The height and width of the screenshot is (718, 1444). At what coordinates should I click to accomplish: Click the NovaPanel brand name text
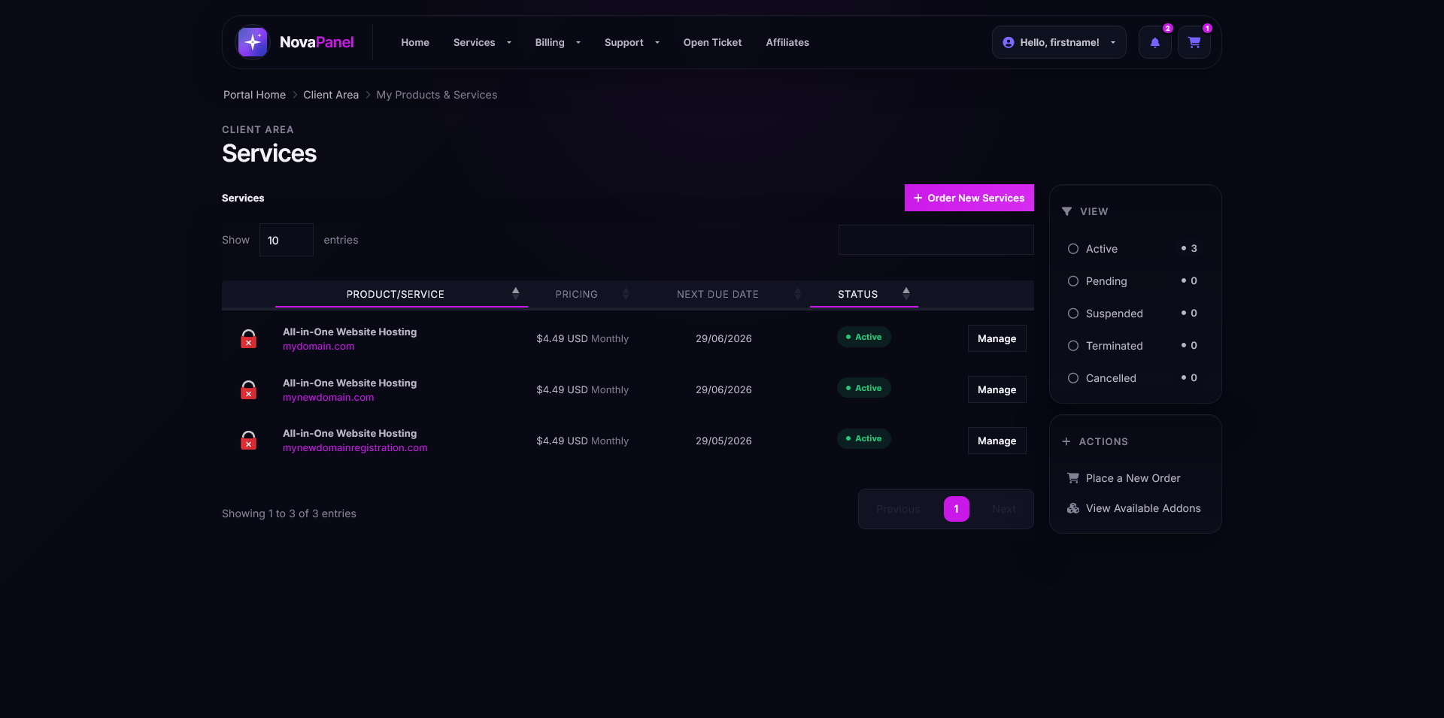tap(317, 42)
